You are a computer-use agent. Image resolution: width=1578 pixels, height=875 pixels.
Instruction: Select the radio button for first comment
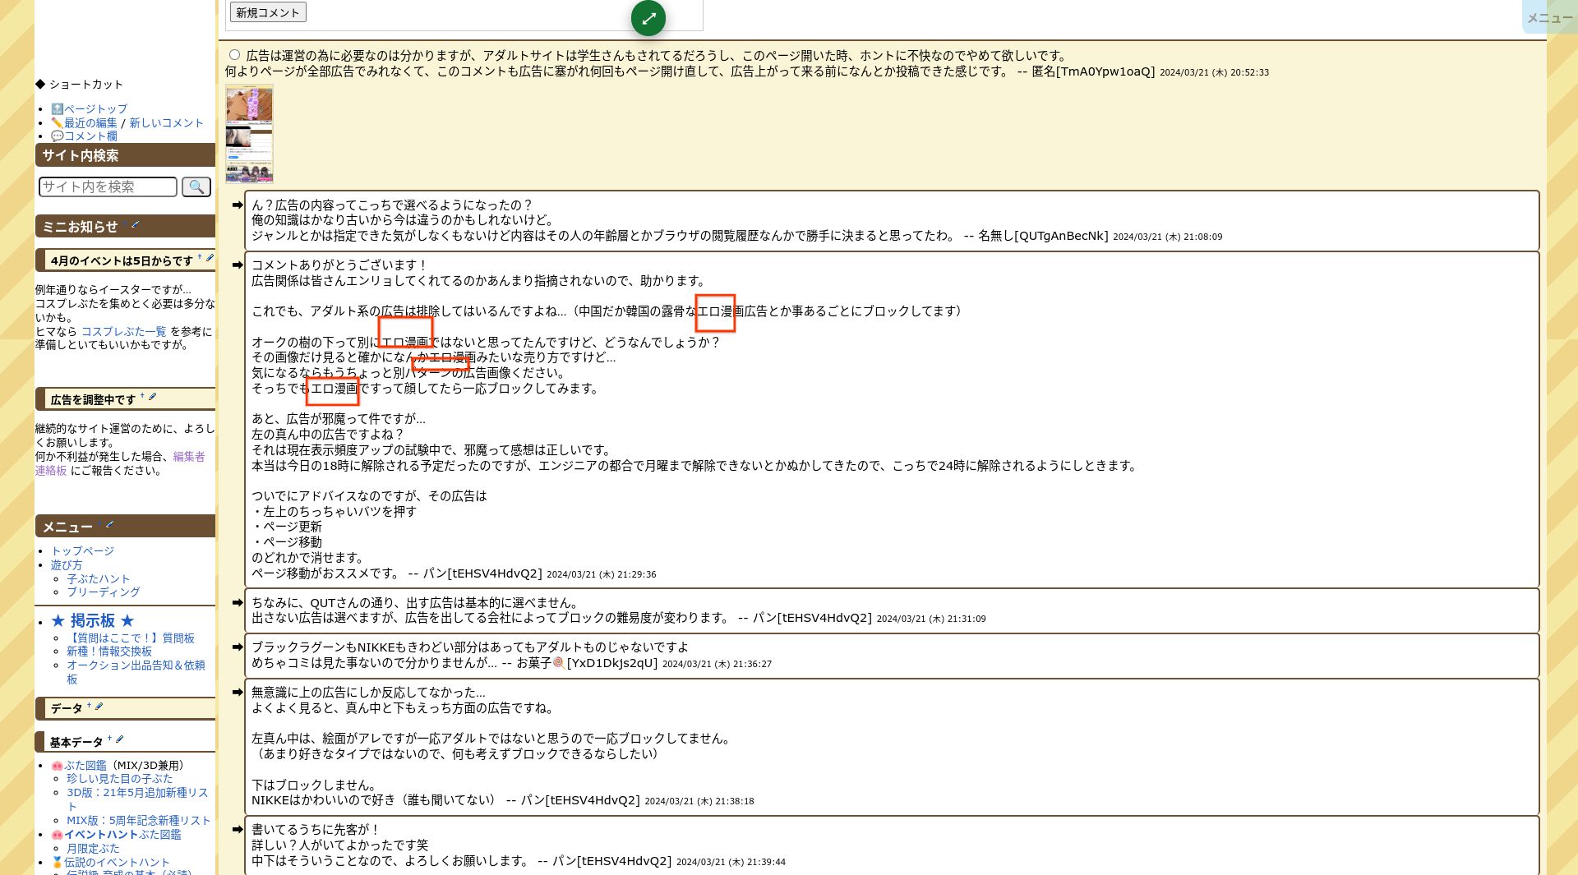[x=235, y=55]
